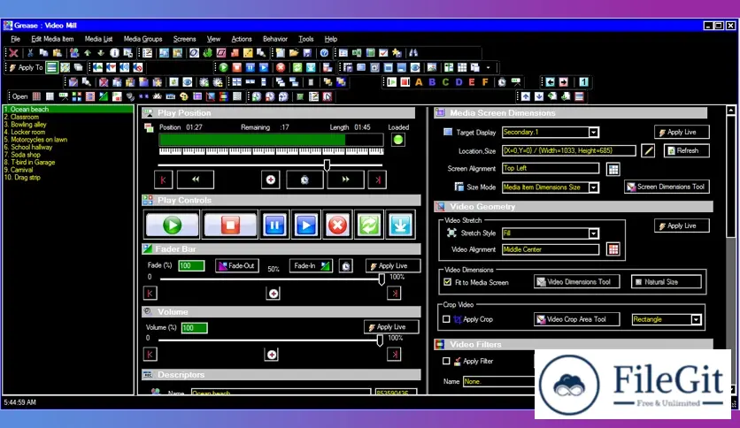Click the Paste clipboard icon in the toolbar
Screen dimensions: 740x428
(x=58, y=53)
